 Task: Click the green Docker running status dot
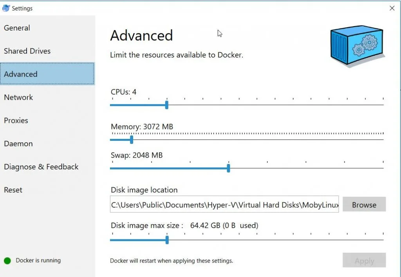[x=7, y=260]
